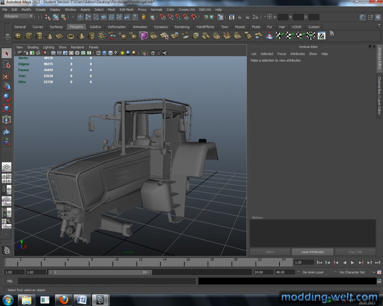The height and width of the screenshot is (306, 383).
Task: Switch to the four-view layout
Action: pyautogui.click(x=6, y=178)
